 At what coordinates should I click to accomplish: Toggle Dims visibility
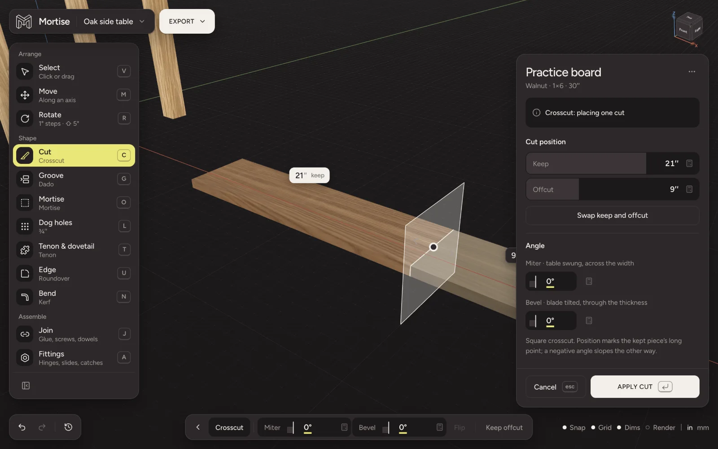pyautogui.click(x=629, y=427)
